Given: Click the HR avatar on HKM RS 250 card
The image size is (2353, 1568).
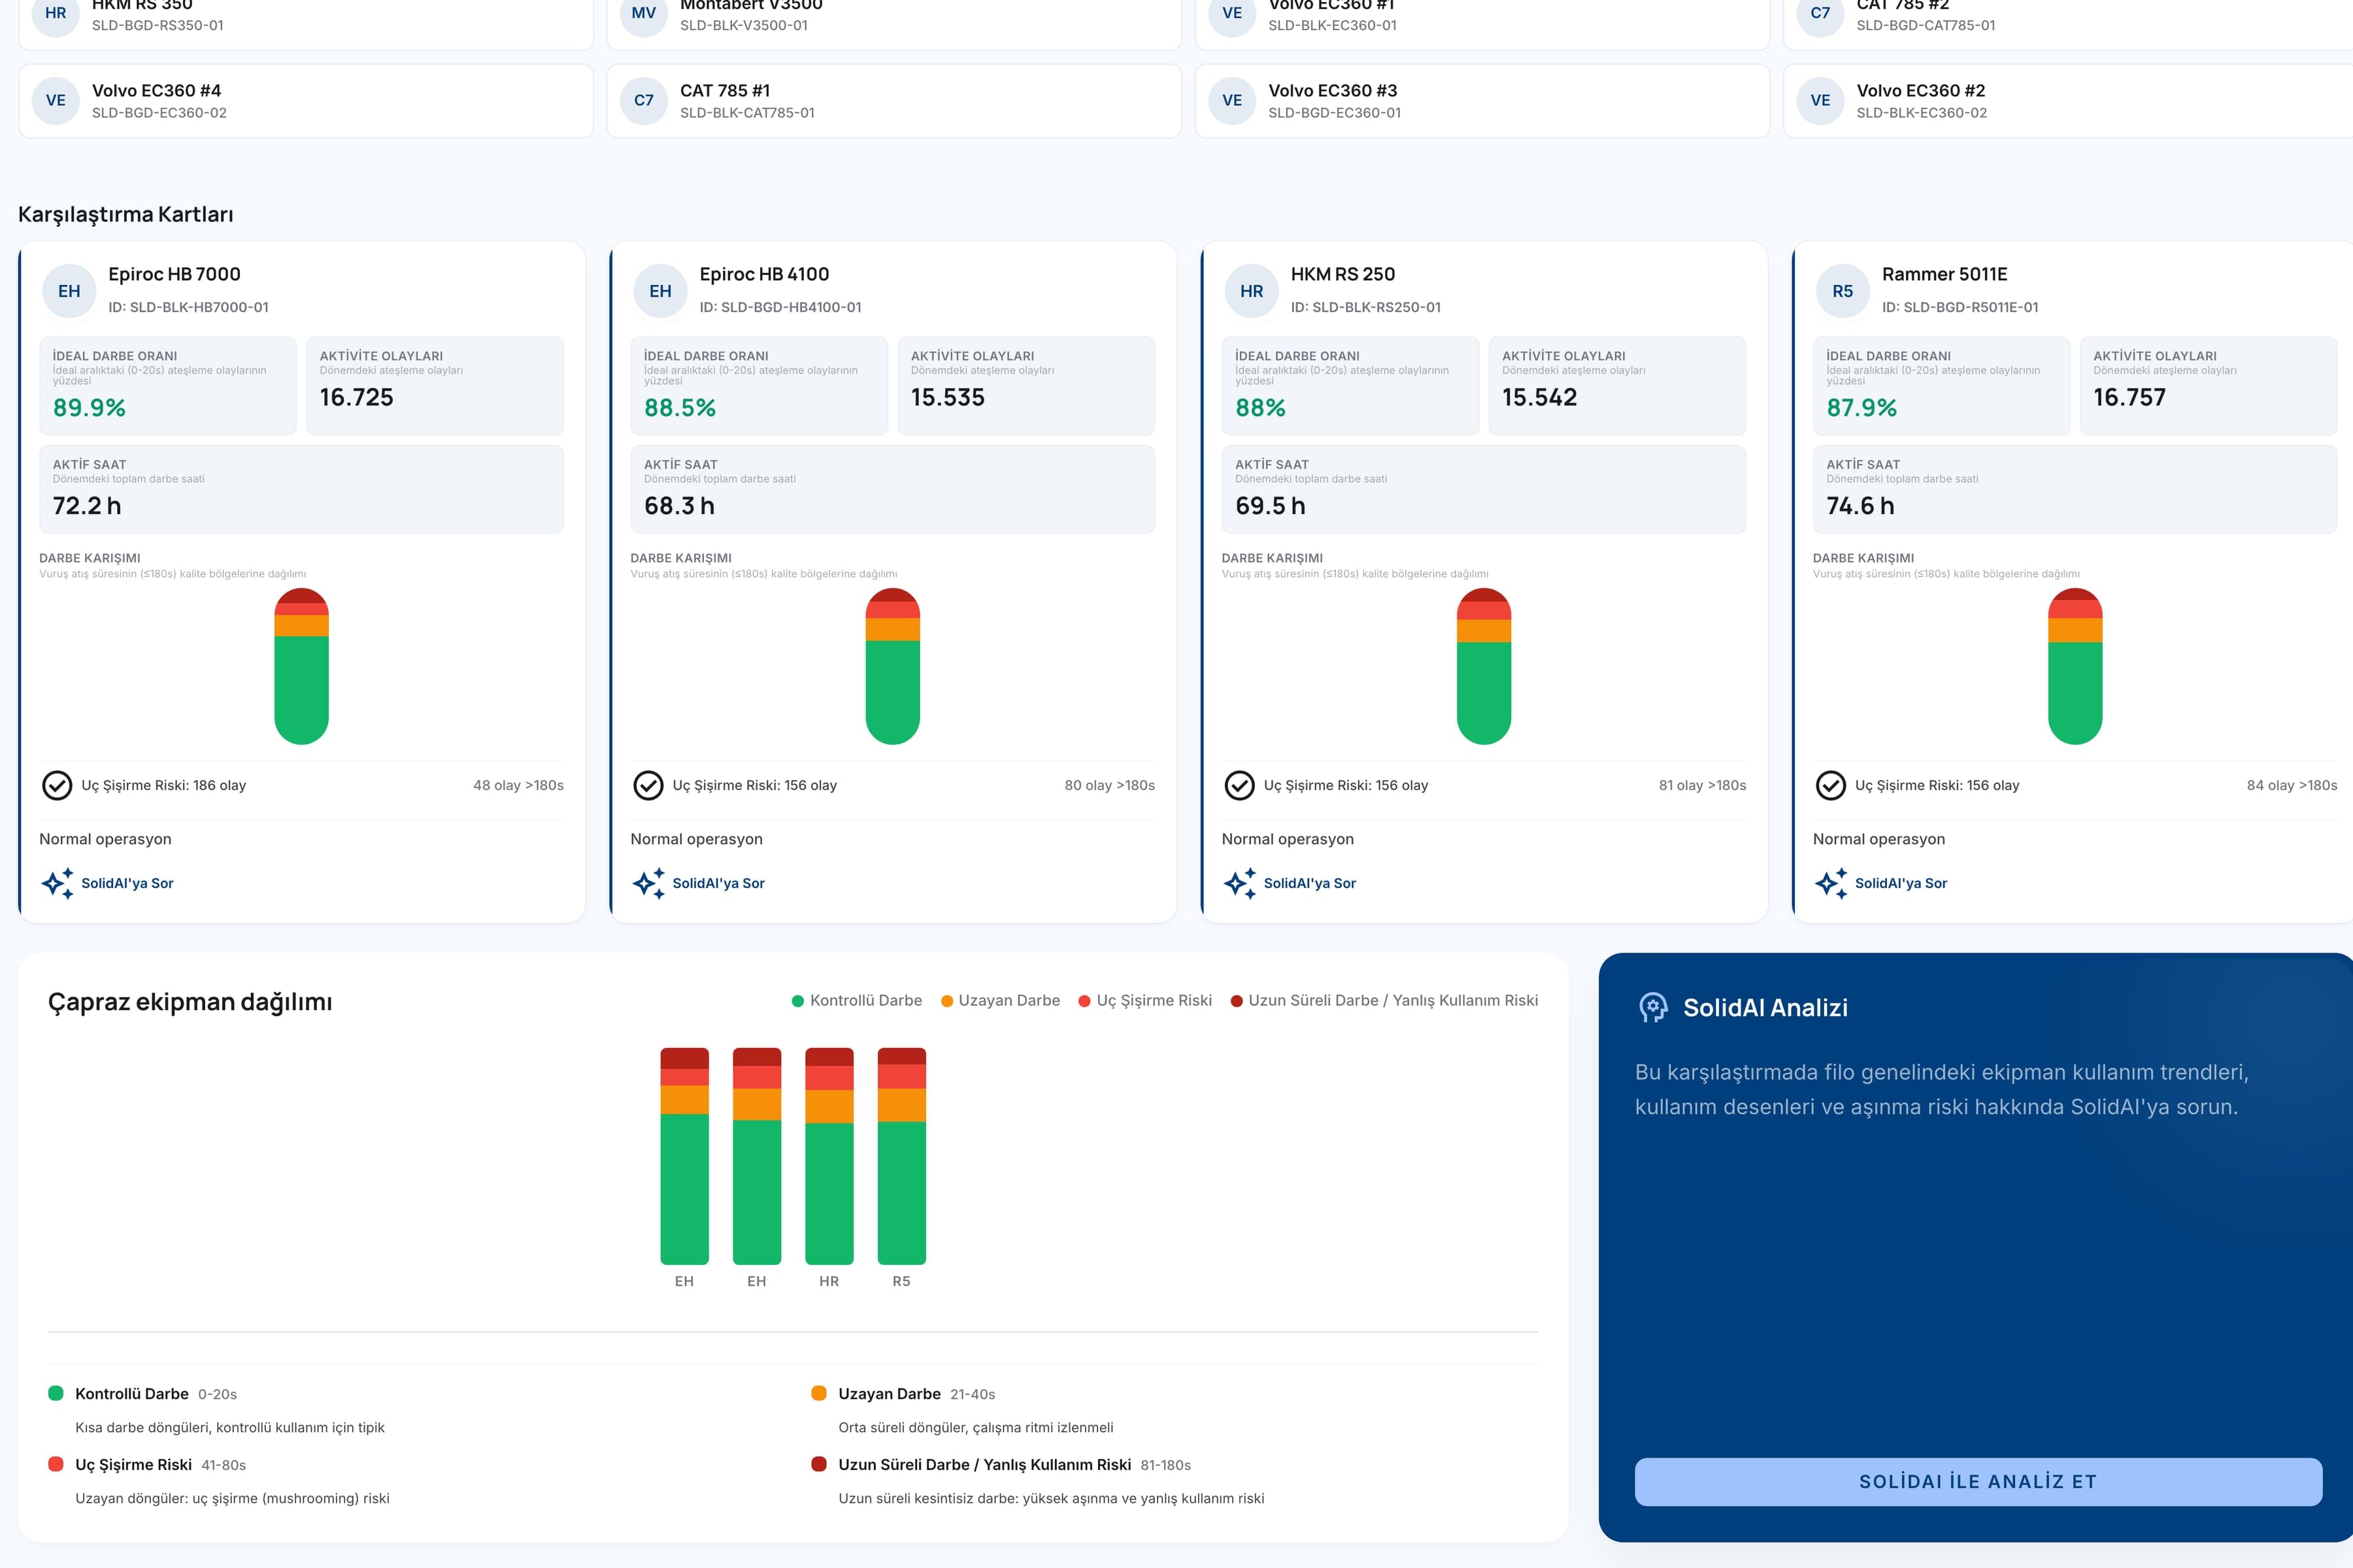Looking at the screenshot, I should [1252, 291].
